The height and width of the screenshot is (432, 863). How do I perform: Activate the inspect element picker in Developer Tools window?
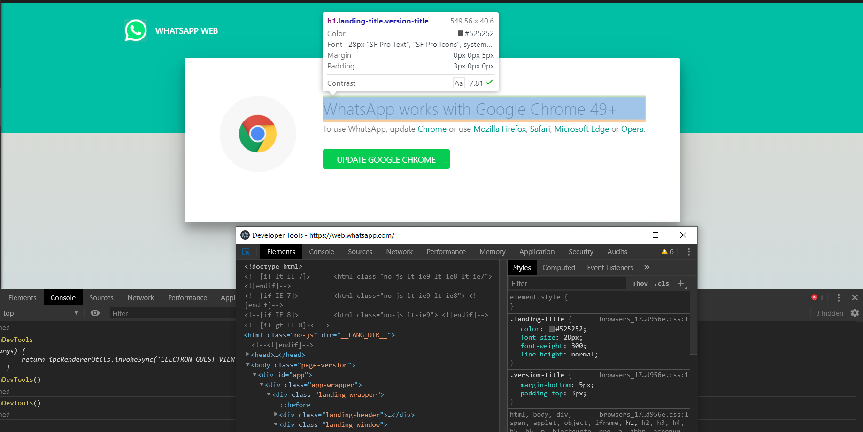(246, 252)
